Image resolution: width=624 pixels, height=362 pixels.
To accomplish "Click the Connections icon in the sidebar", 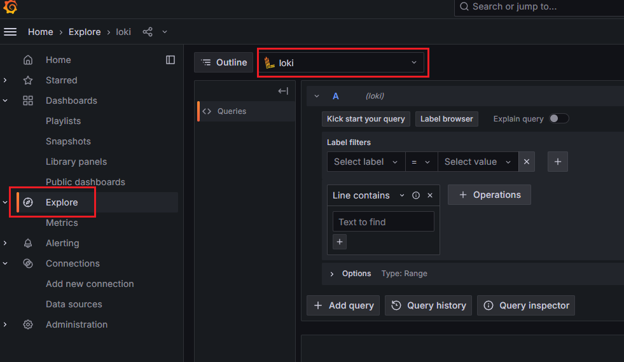I will click(x=28, y=263).
